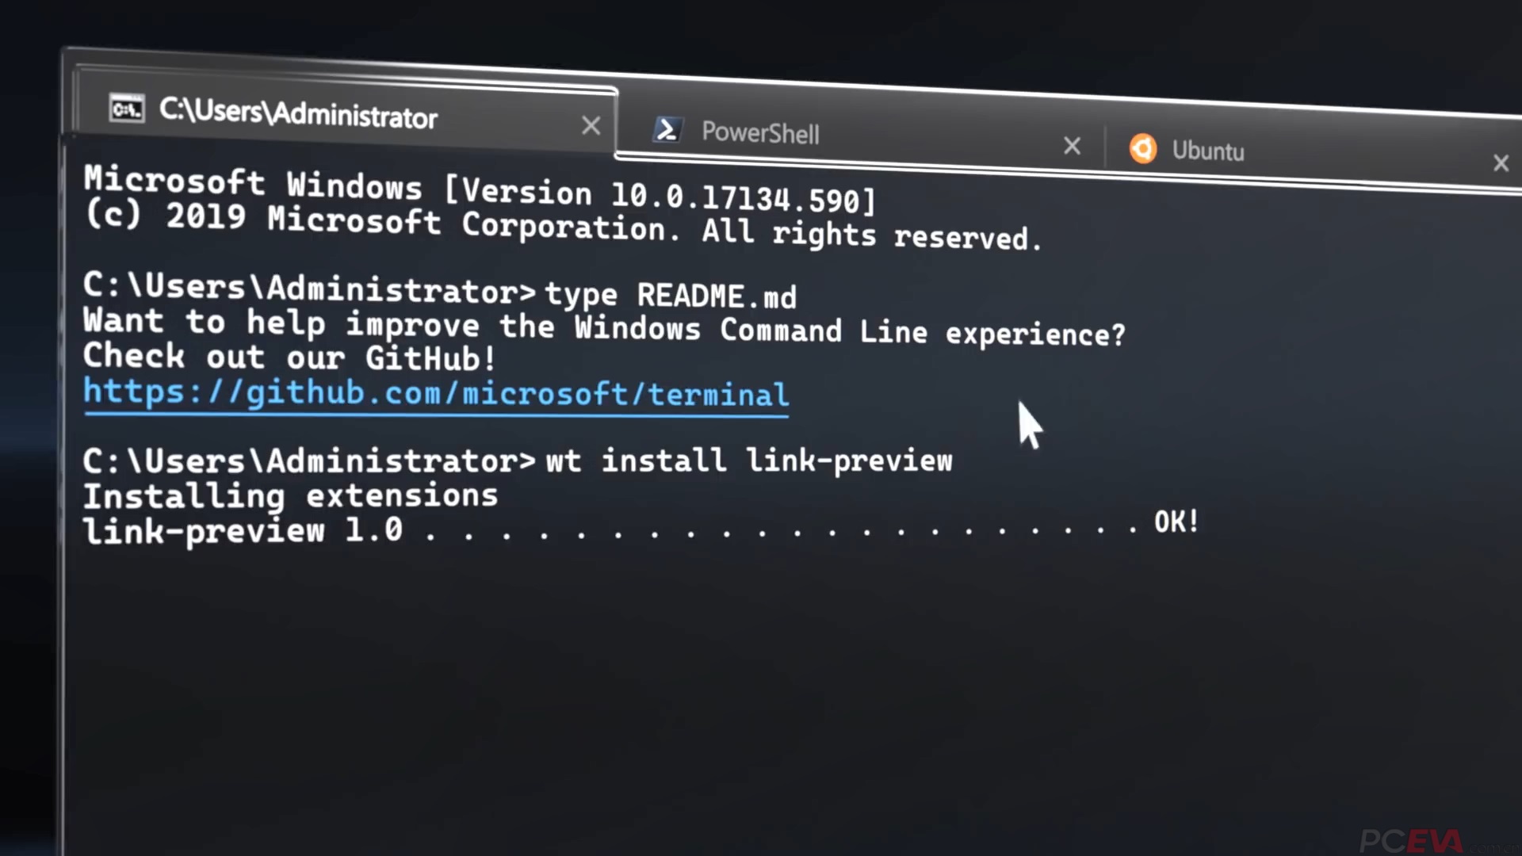The image size is (1522, 856).
Task: Click the X icon on the Ubuntu tab
Action: click(x=1501, y=163)
